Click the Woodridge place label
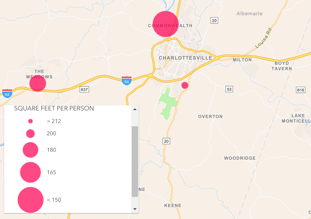 (240, 158)
